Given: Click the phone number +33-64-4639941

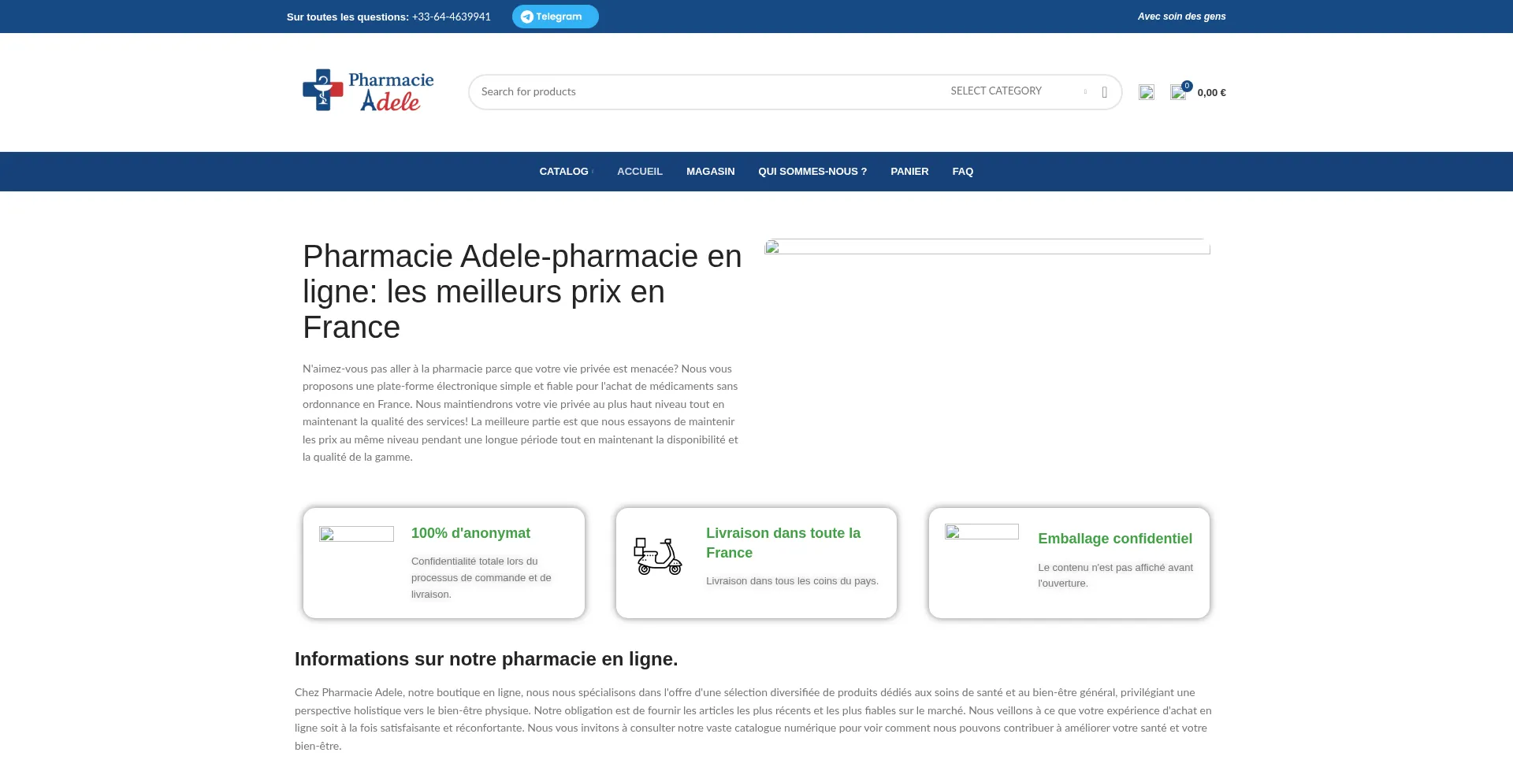Looking at the screenshot, I should tap(451, 17).
